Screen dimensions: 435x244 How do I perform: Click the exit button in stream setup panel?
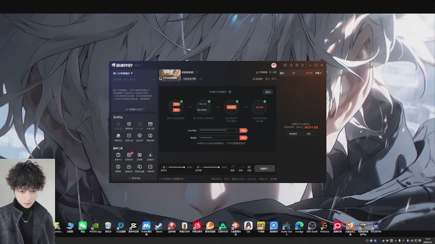point(268,92)
